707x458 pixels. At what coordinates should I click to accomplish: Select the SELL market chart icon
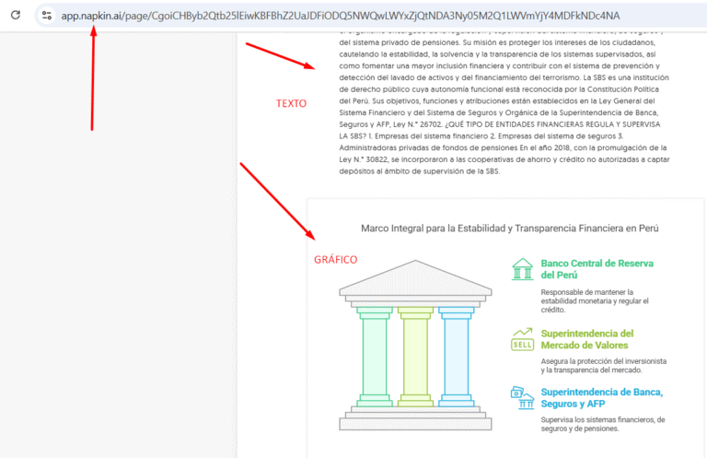pos(523,339)
